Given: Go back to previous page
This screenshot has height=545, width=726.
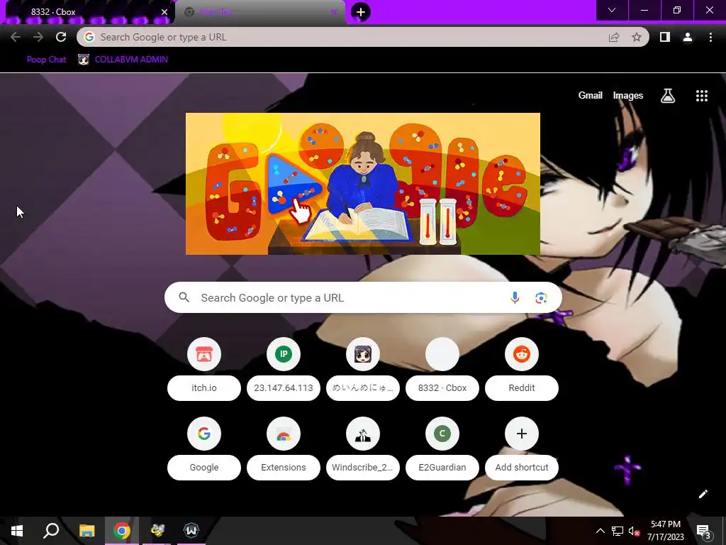Looking at the screenshot, I should click(x=16, y=37).
